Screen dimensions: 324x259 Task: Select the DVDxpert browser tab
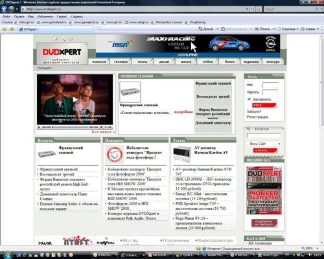(56, 29)
